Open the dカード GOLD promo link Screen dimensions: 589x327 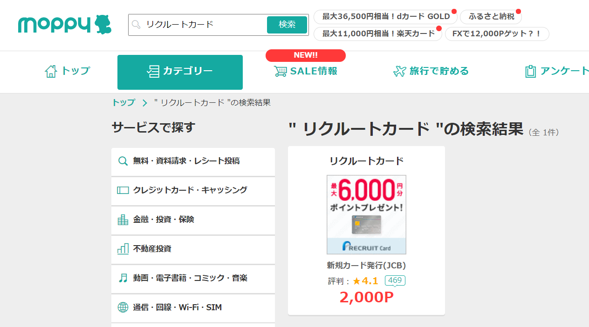(x=386, y=17)
